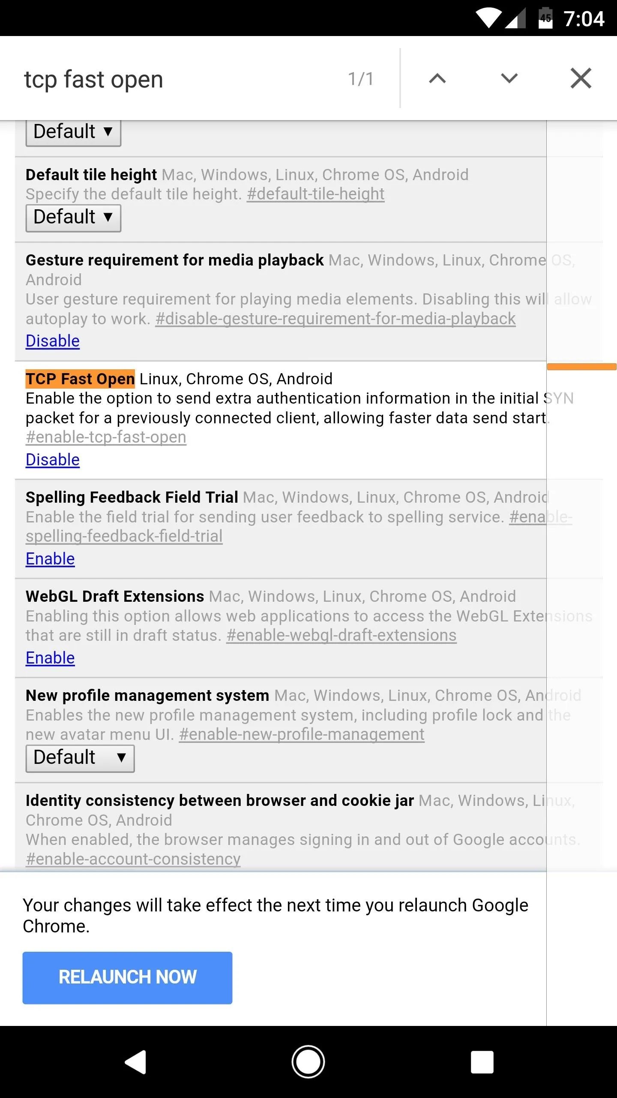The width and height of the screenshot is (617, 1098).
Task: Open the #enable-new-profile-management link
Action: click(302, 734)
